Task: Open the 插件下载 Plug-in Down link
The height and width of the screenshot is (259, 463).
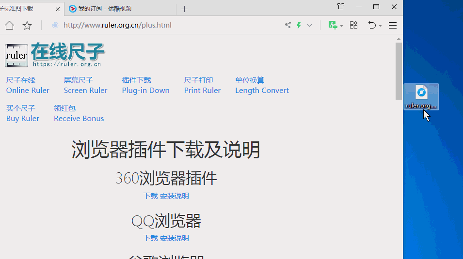Action: point(145,85)
